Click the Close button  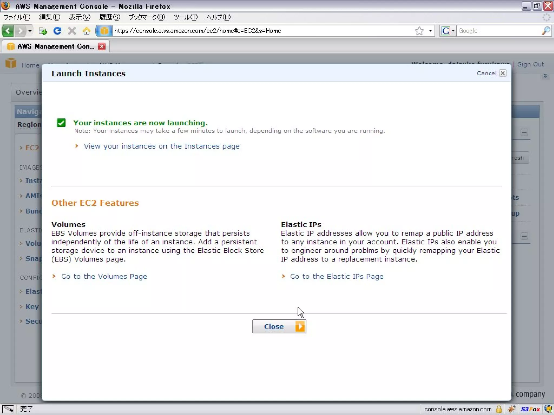click(279, 326)
